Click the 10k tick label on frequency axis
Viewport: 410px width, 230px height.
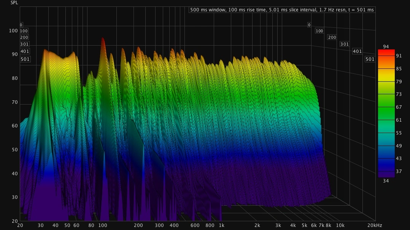pyautogui.click(x=340, y=225)
